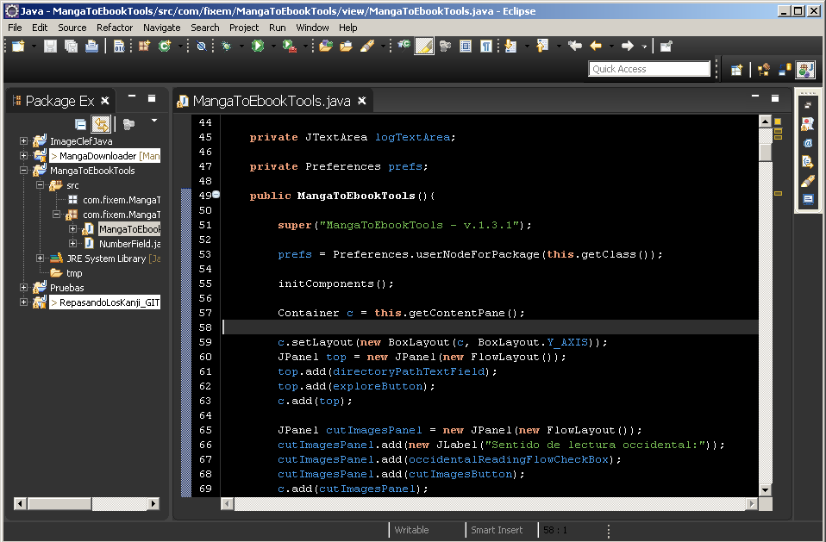Screen dimensions: 826x542
Task: Click the Last Edit Location arrow
Action: pos(575,47)
